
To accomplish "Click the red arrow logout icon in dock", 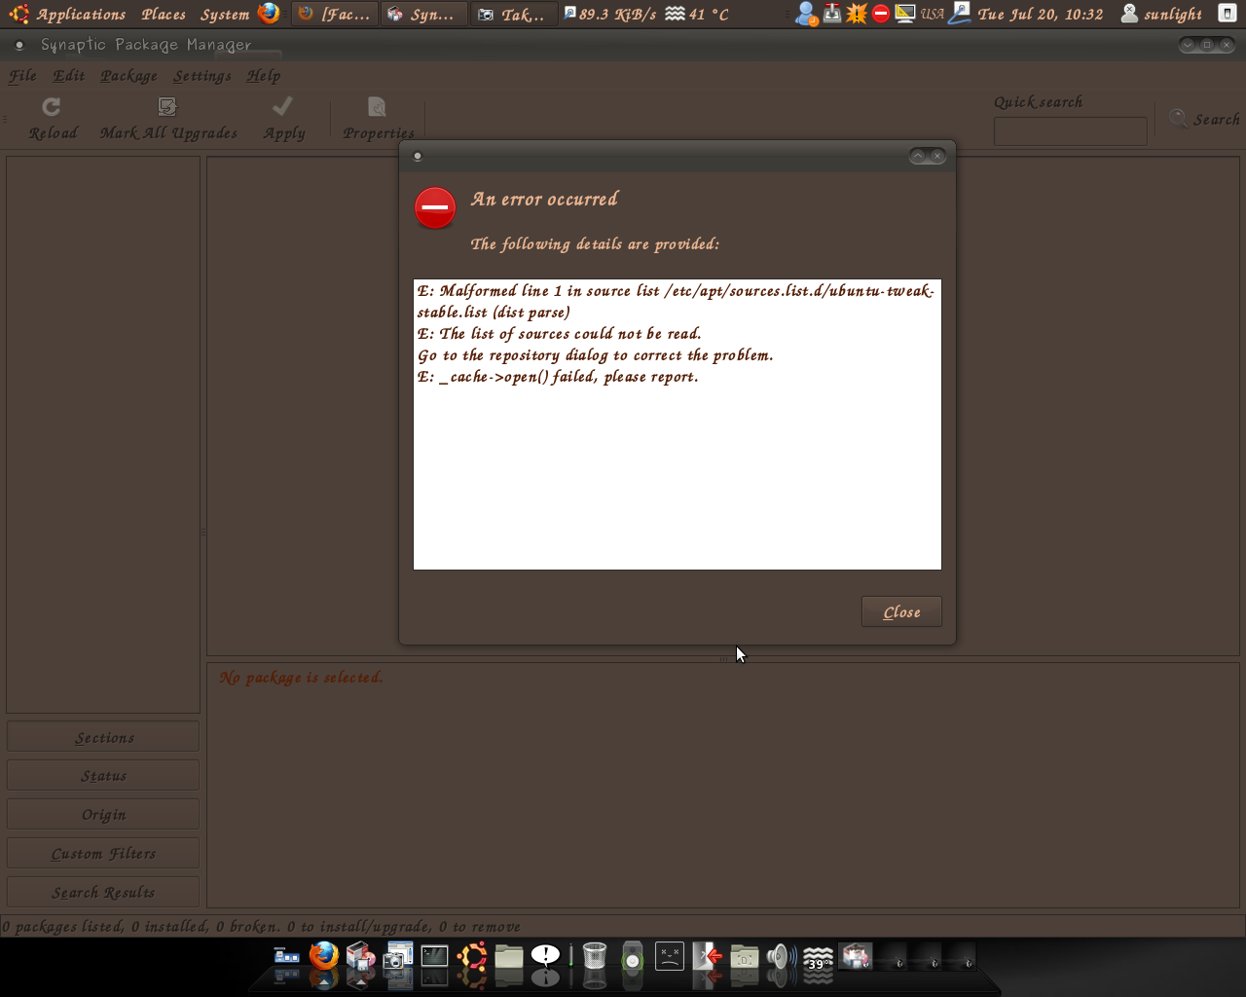I will pos(708,957).
